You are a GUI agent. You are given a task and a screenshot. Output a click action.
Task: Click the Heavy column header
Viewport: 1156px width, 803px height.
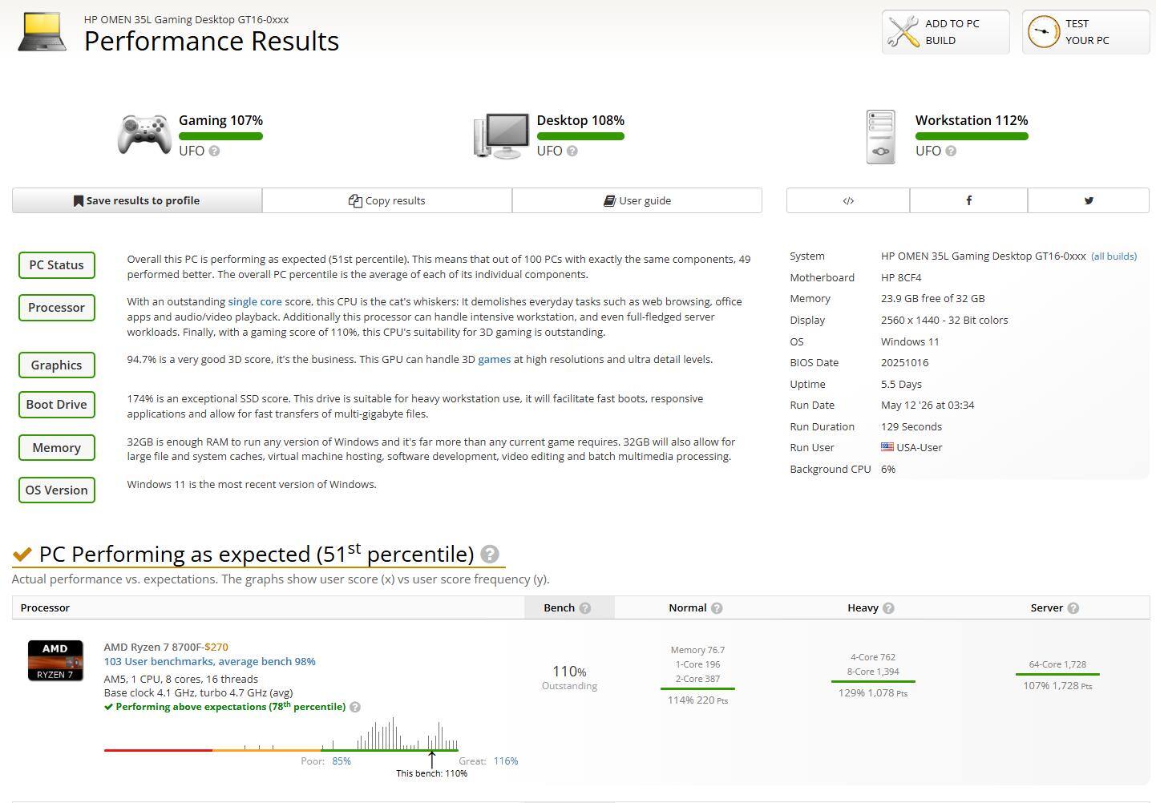pos(871,608)
